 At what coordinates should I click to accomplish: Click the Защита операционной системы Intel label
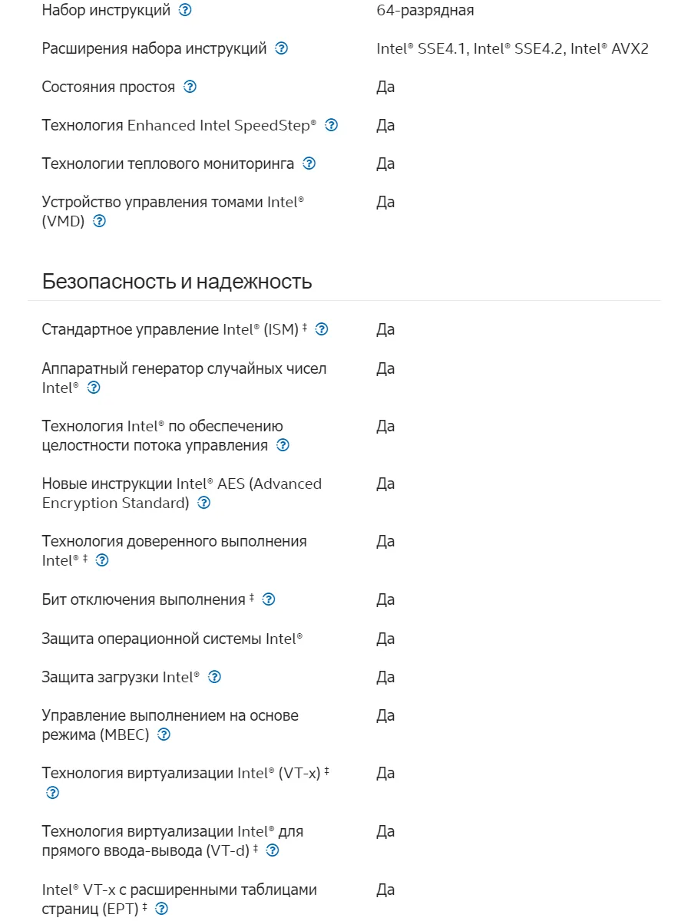point(172,639)
